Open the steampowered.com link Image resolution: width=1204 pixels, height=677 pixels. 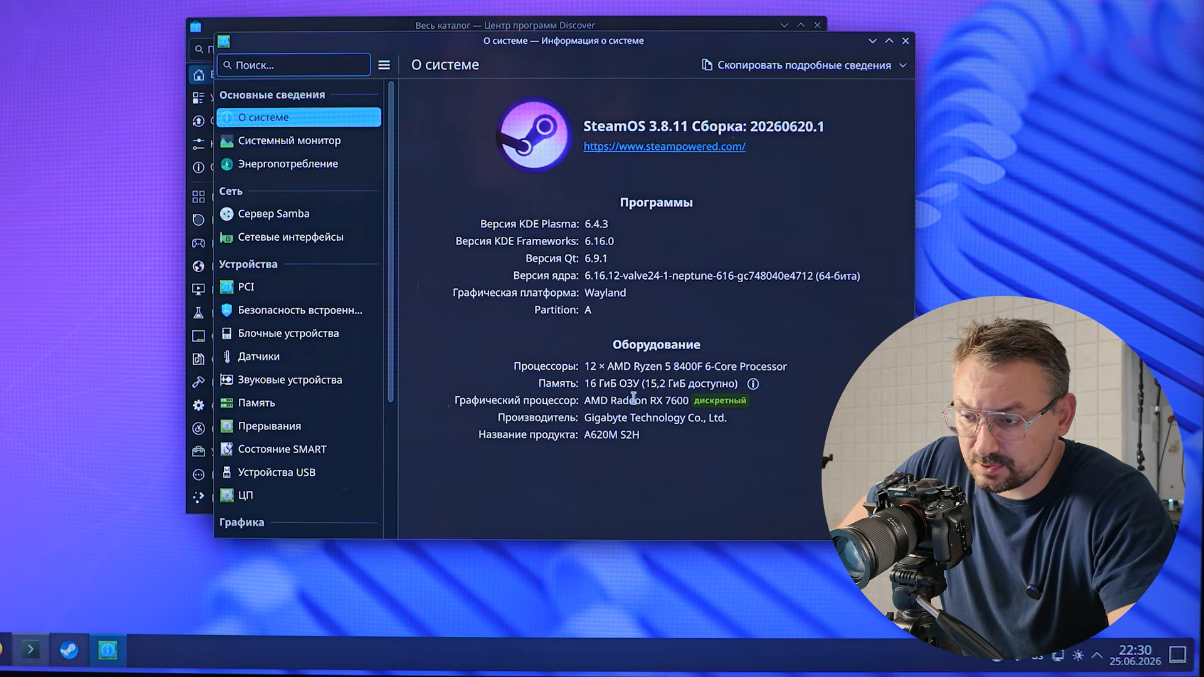pos(665,147)
